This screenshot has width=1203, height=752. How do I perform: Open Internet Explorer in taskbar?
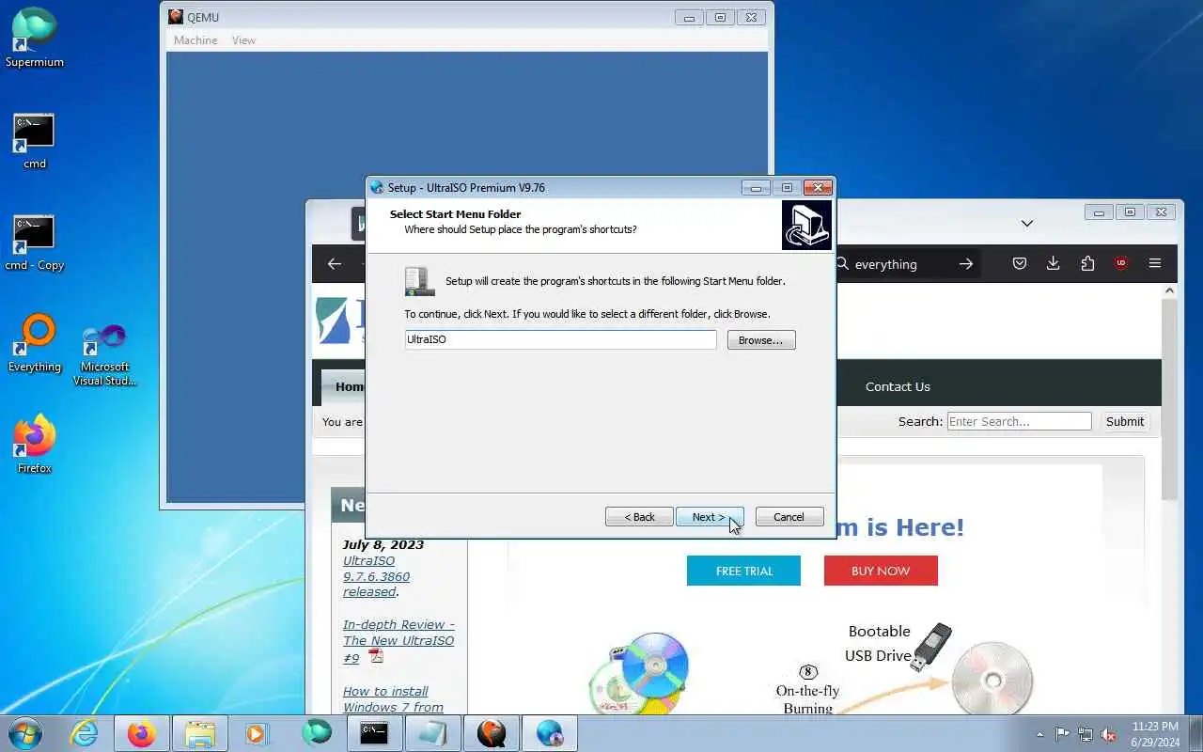(x=85, y=733)
